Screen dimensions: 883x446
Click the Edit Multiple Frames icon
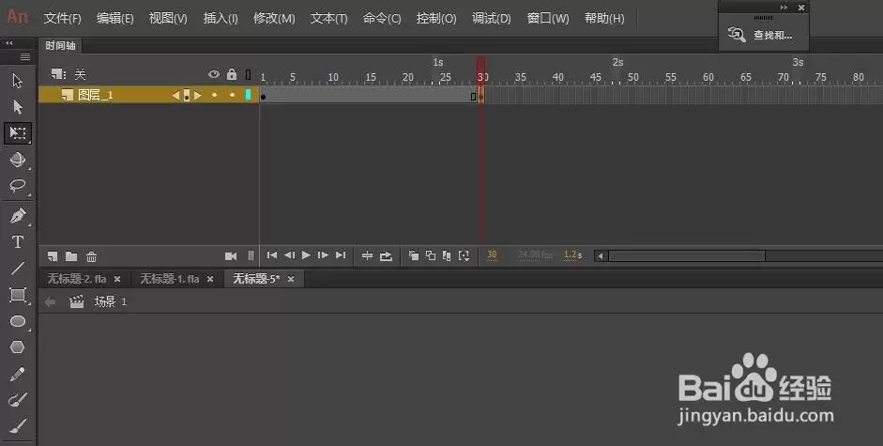(x=447, y=256)
